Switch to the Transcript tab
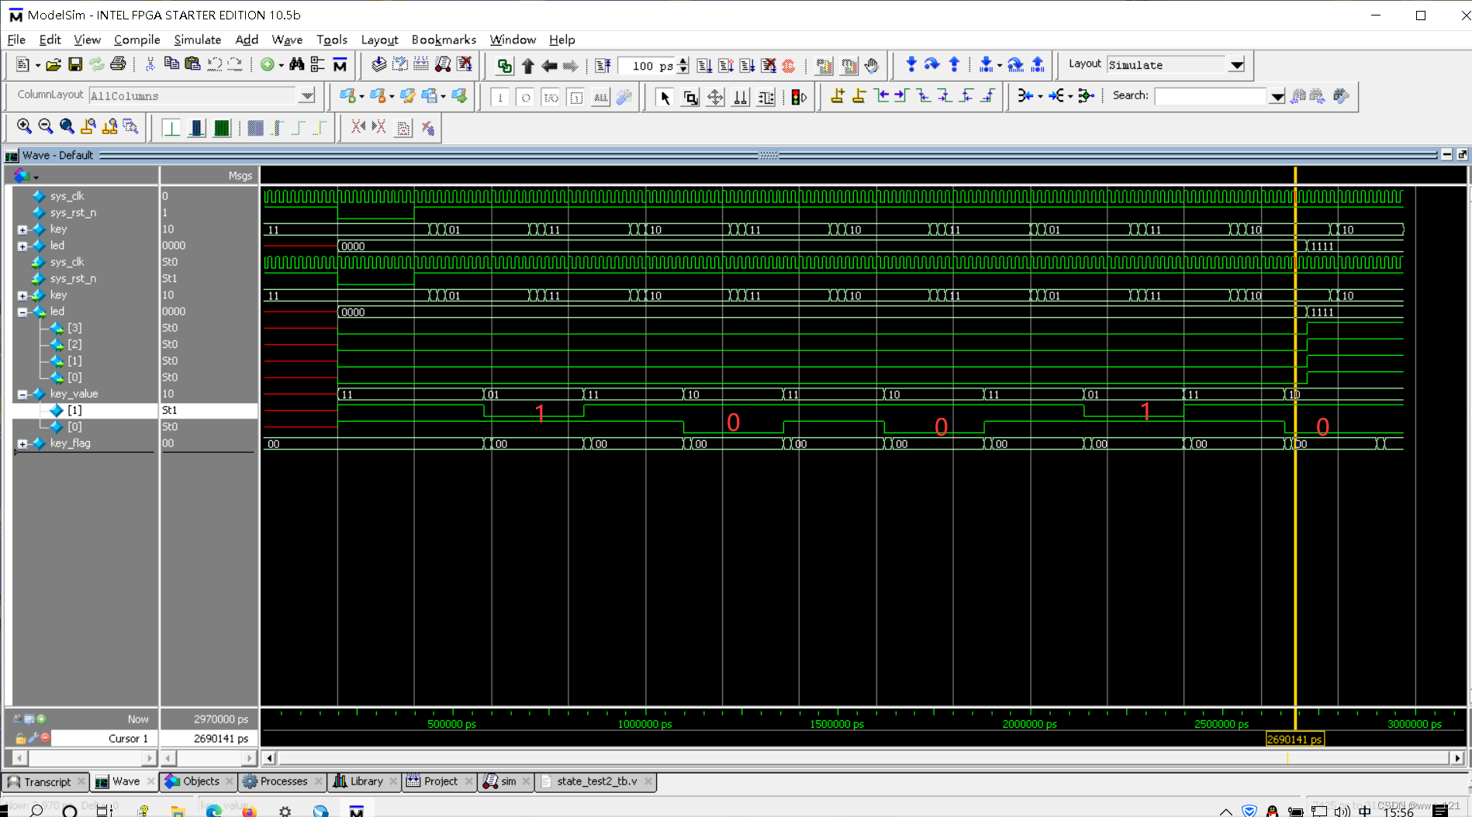This screenshot has width=1472, height=817. 46,781
